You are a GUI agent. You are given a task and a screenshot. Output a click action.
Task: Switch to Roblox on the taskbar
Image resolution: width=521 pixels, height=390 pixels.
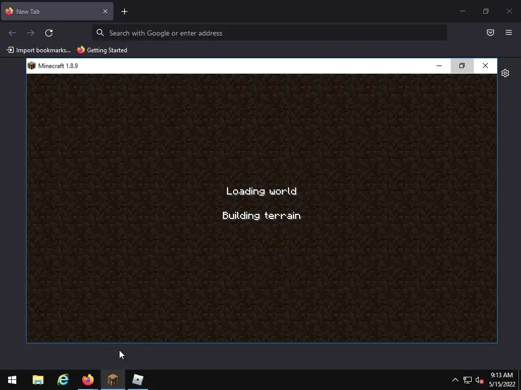[x=137, y=380]
